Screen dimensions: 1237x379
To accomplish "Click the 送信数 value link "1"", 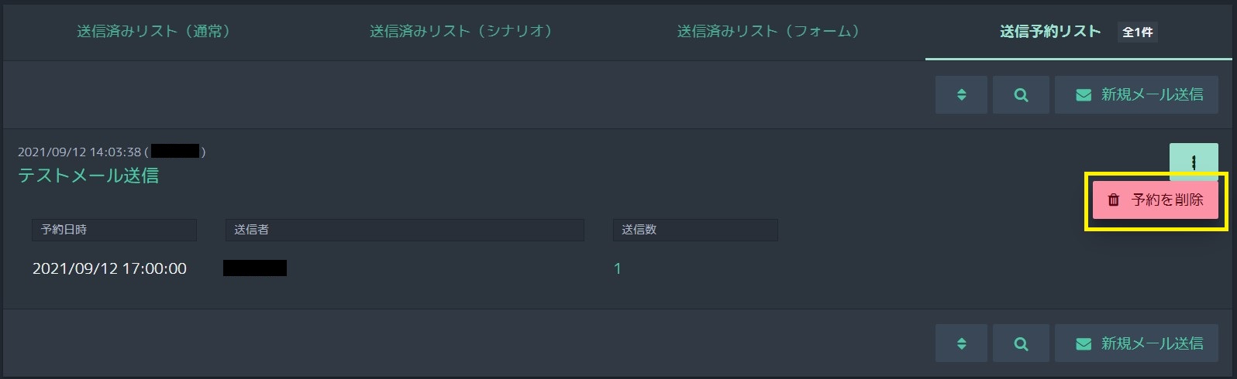I will tap(618, 268).
